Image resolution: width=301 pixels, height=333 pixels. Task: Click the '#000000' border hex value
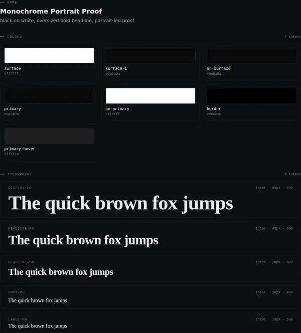coord(214,114)
